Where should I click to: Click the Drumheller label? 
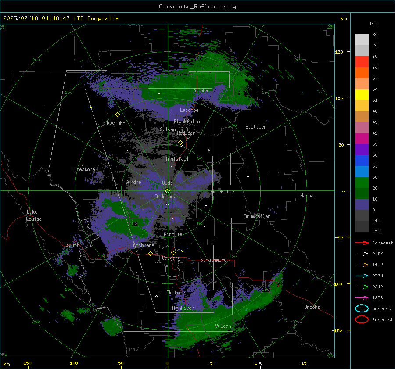pos(257,216)
